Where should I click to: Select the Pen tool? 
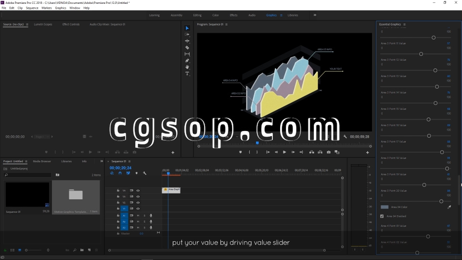coord(187,61)
